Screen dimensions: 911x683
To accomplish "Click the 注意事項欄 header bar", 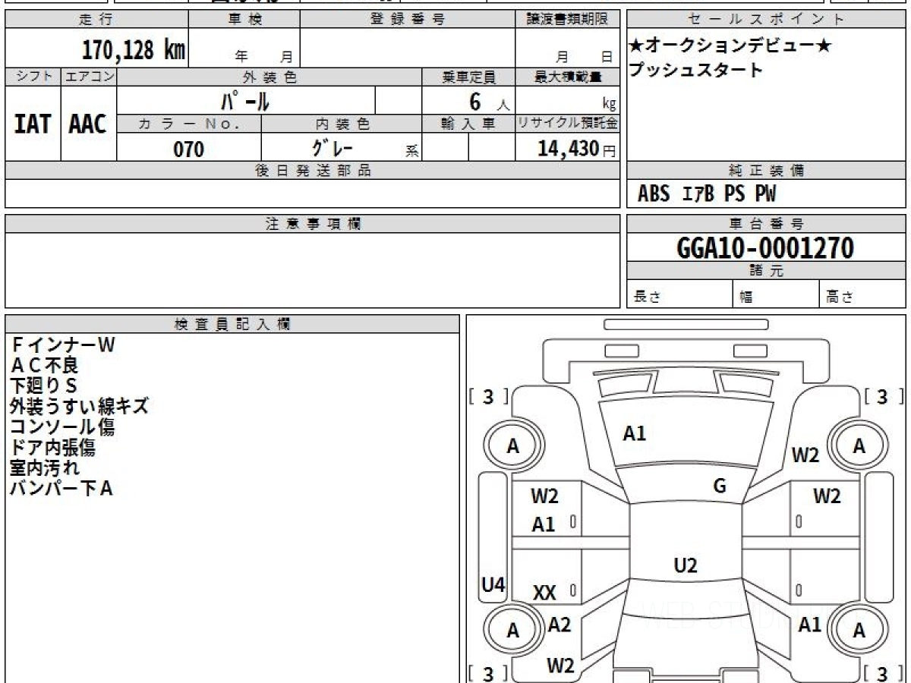I will click(x=313, y=224).
